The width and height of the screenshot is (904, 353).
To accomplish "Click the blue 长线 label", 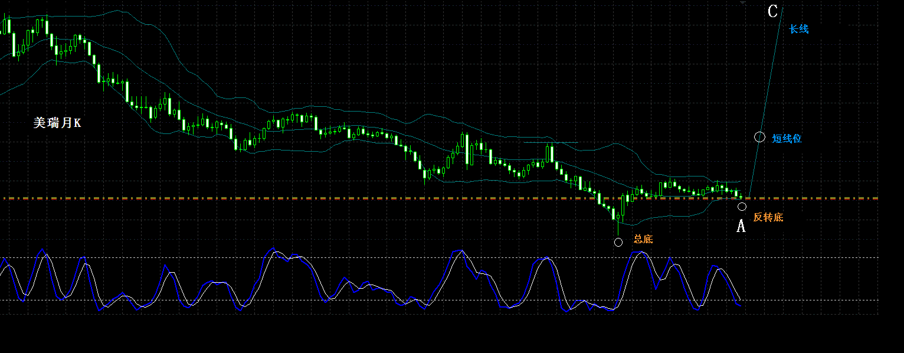I will coord(798,29).
